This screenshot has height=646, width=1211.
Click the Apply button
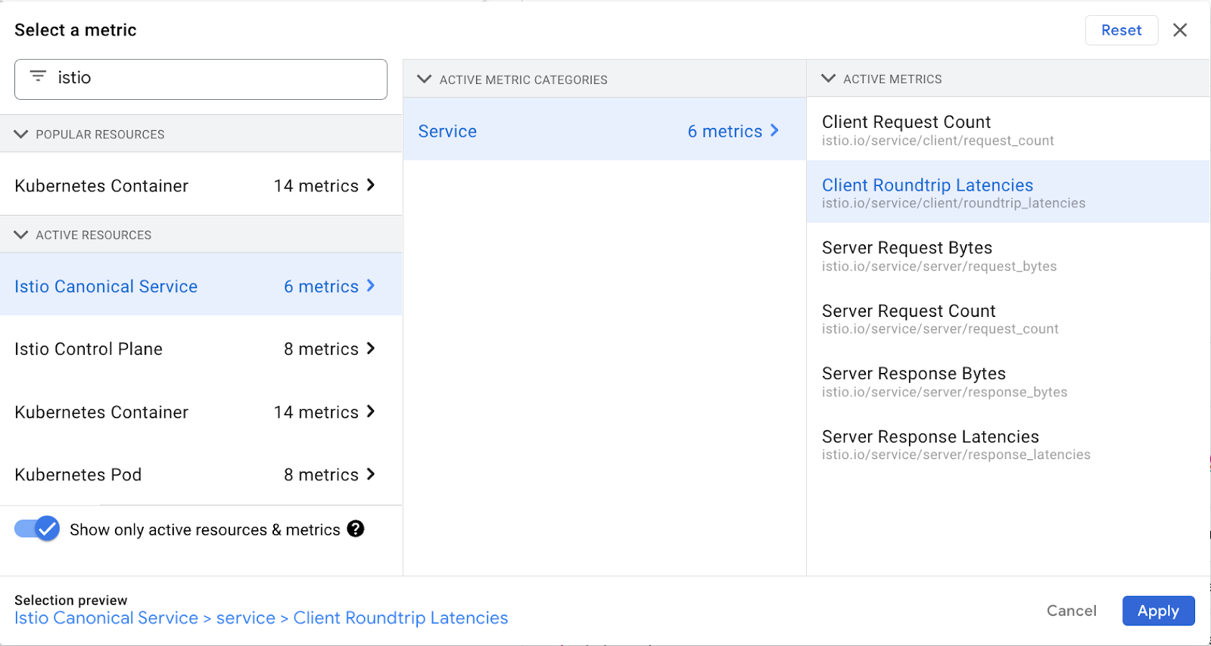click(x=1158, y=610)
